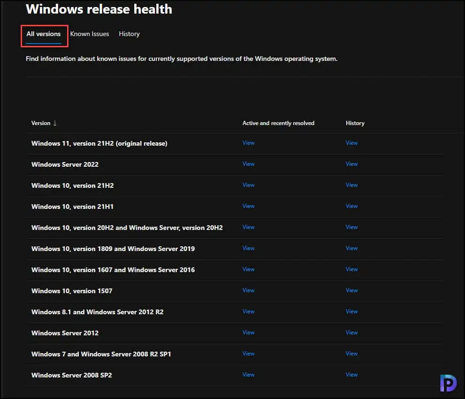Select 'Windows 7 and Windows Server 2008 R2 SP1'
Viewport: 465px width, 399px height.
pos(101,354)
